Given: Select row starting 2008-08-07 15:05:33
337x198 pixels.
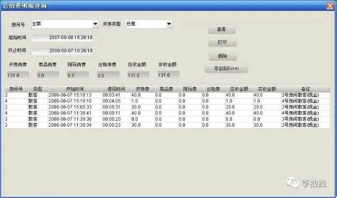Looking at the screenshot, I should [x=167, y=107].
